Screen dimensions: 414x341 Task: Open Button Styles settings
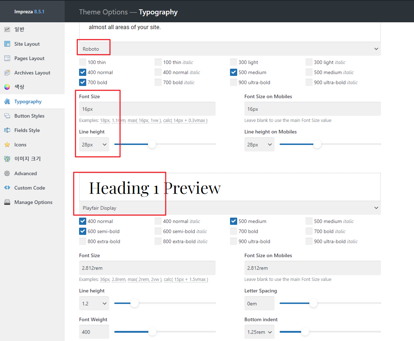pos(32,116)
